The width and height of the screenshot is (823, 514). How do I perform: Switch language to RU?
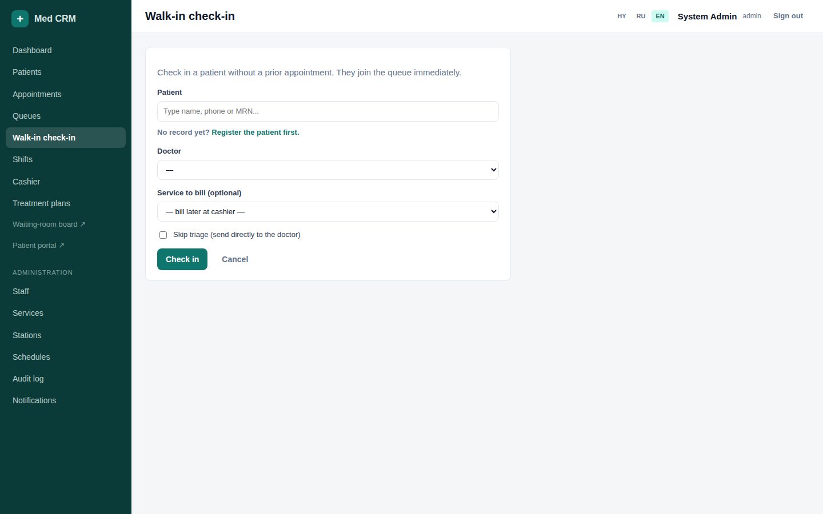click(x=641, y=16)
